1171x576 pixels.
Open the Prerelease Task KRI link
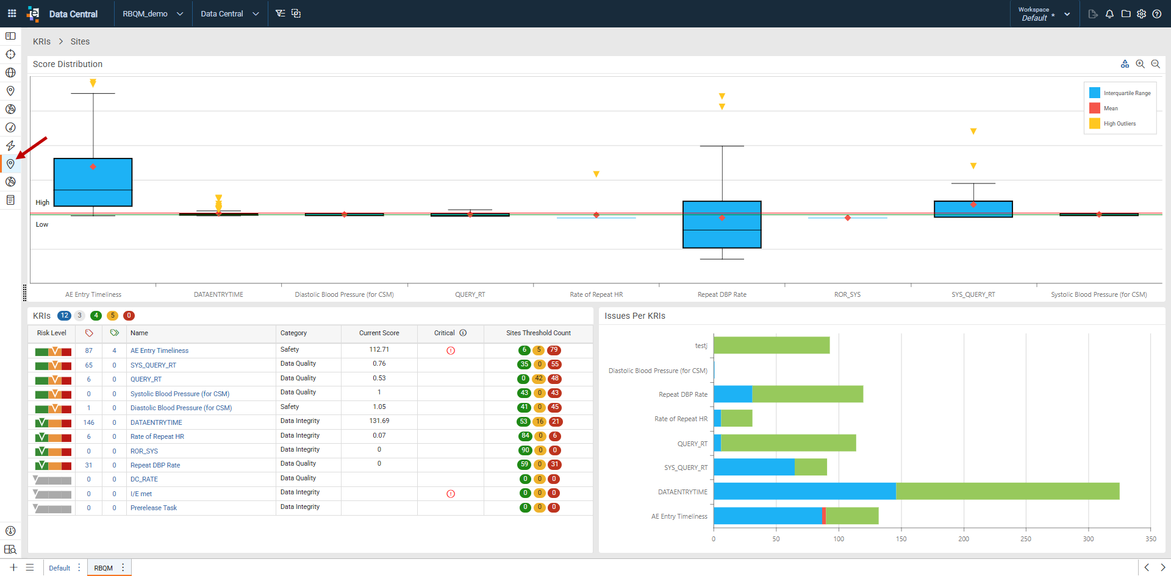pos(154,508)
